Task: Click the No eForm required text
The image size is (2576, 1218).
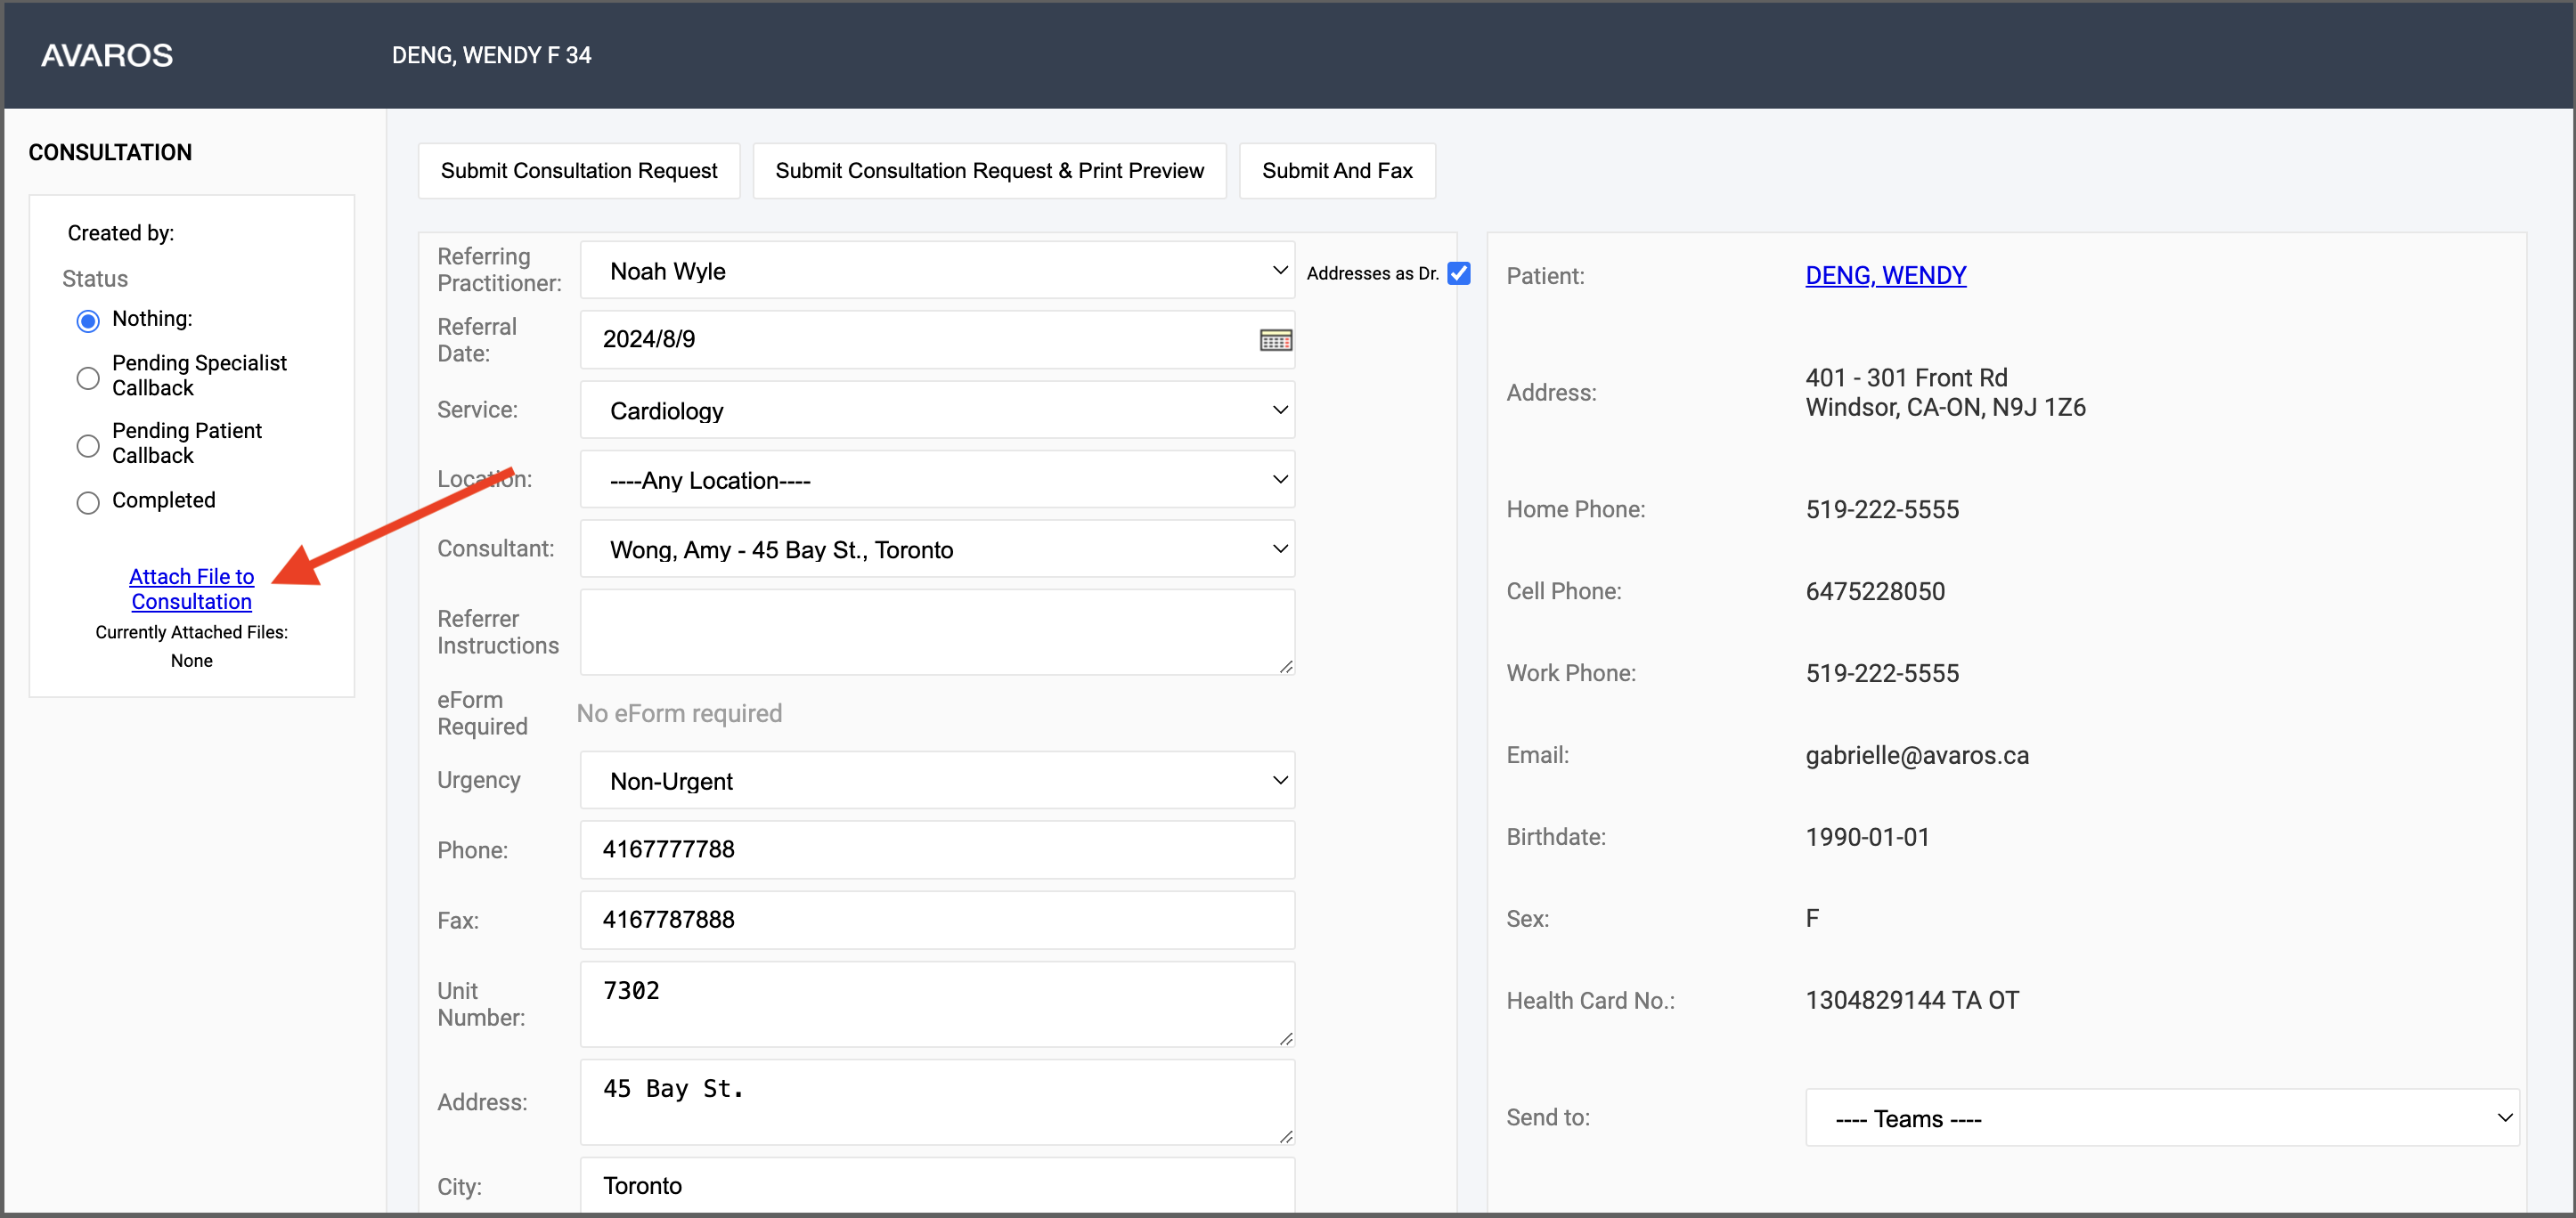Action: point(679,713)
